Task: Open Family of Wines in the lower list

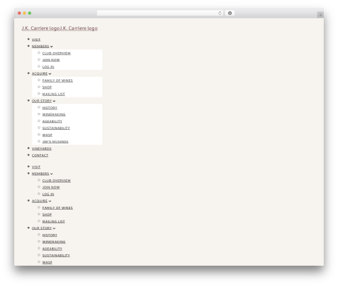Action: pos(57,208)
